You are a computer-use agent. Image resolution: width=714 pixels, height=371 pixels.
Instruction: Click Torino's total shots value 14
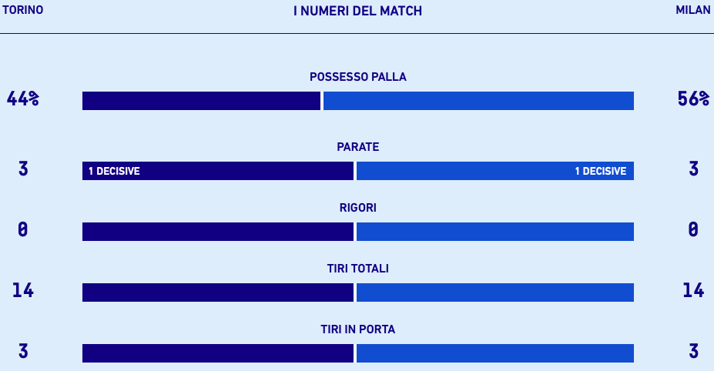click(23, 290)
